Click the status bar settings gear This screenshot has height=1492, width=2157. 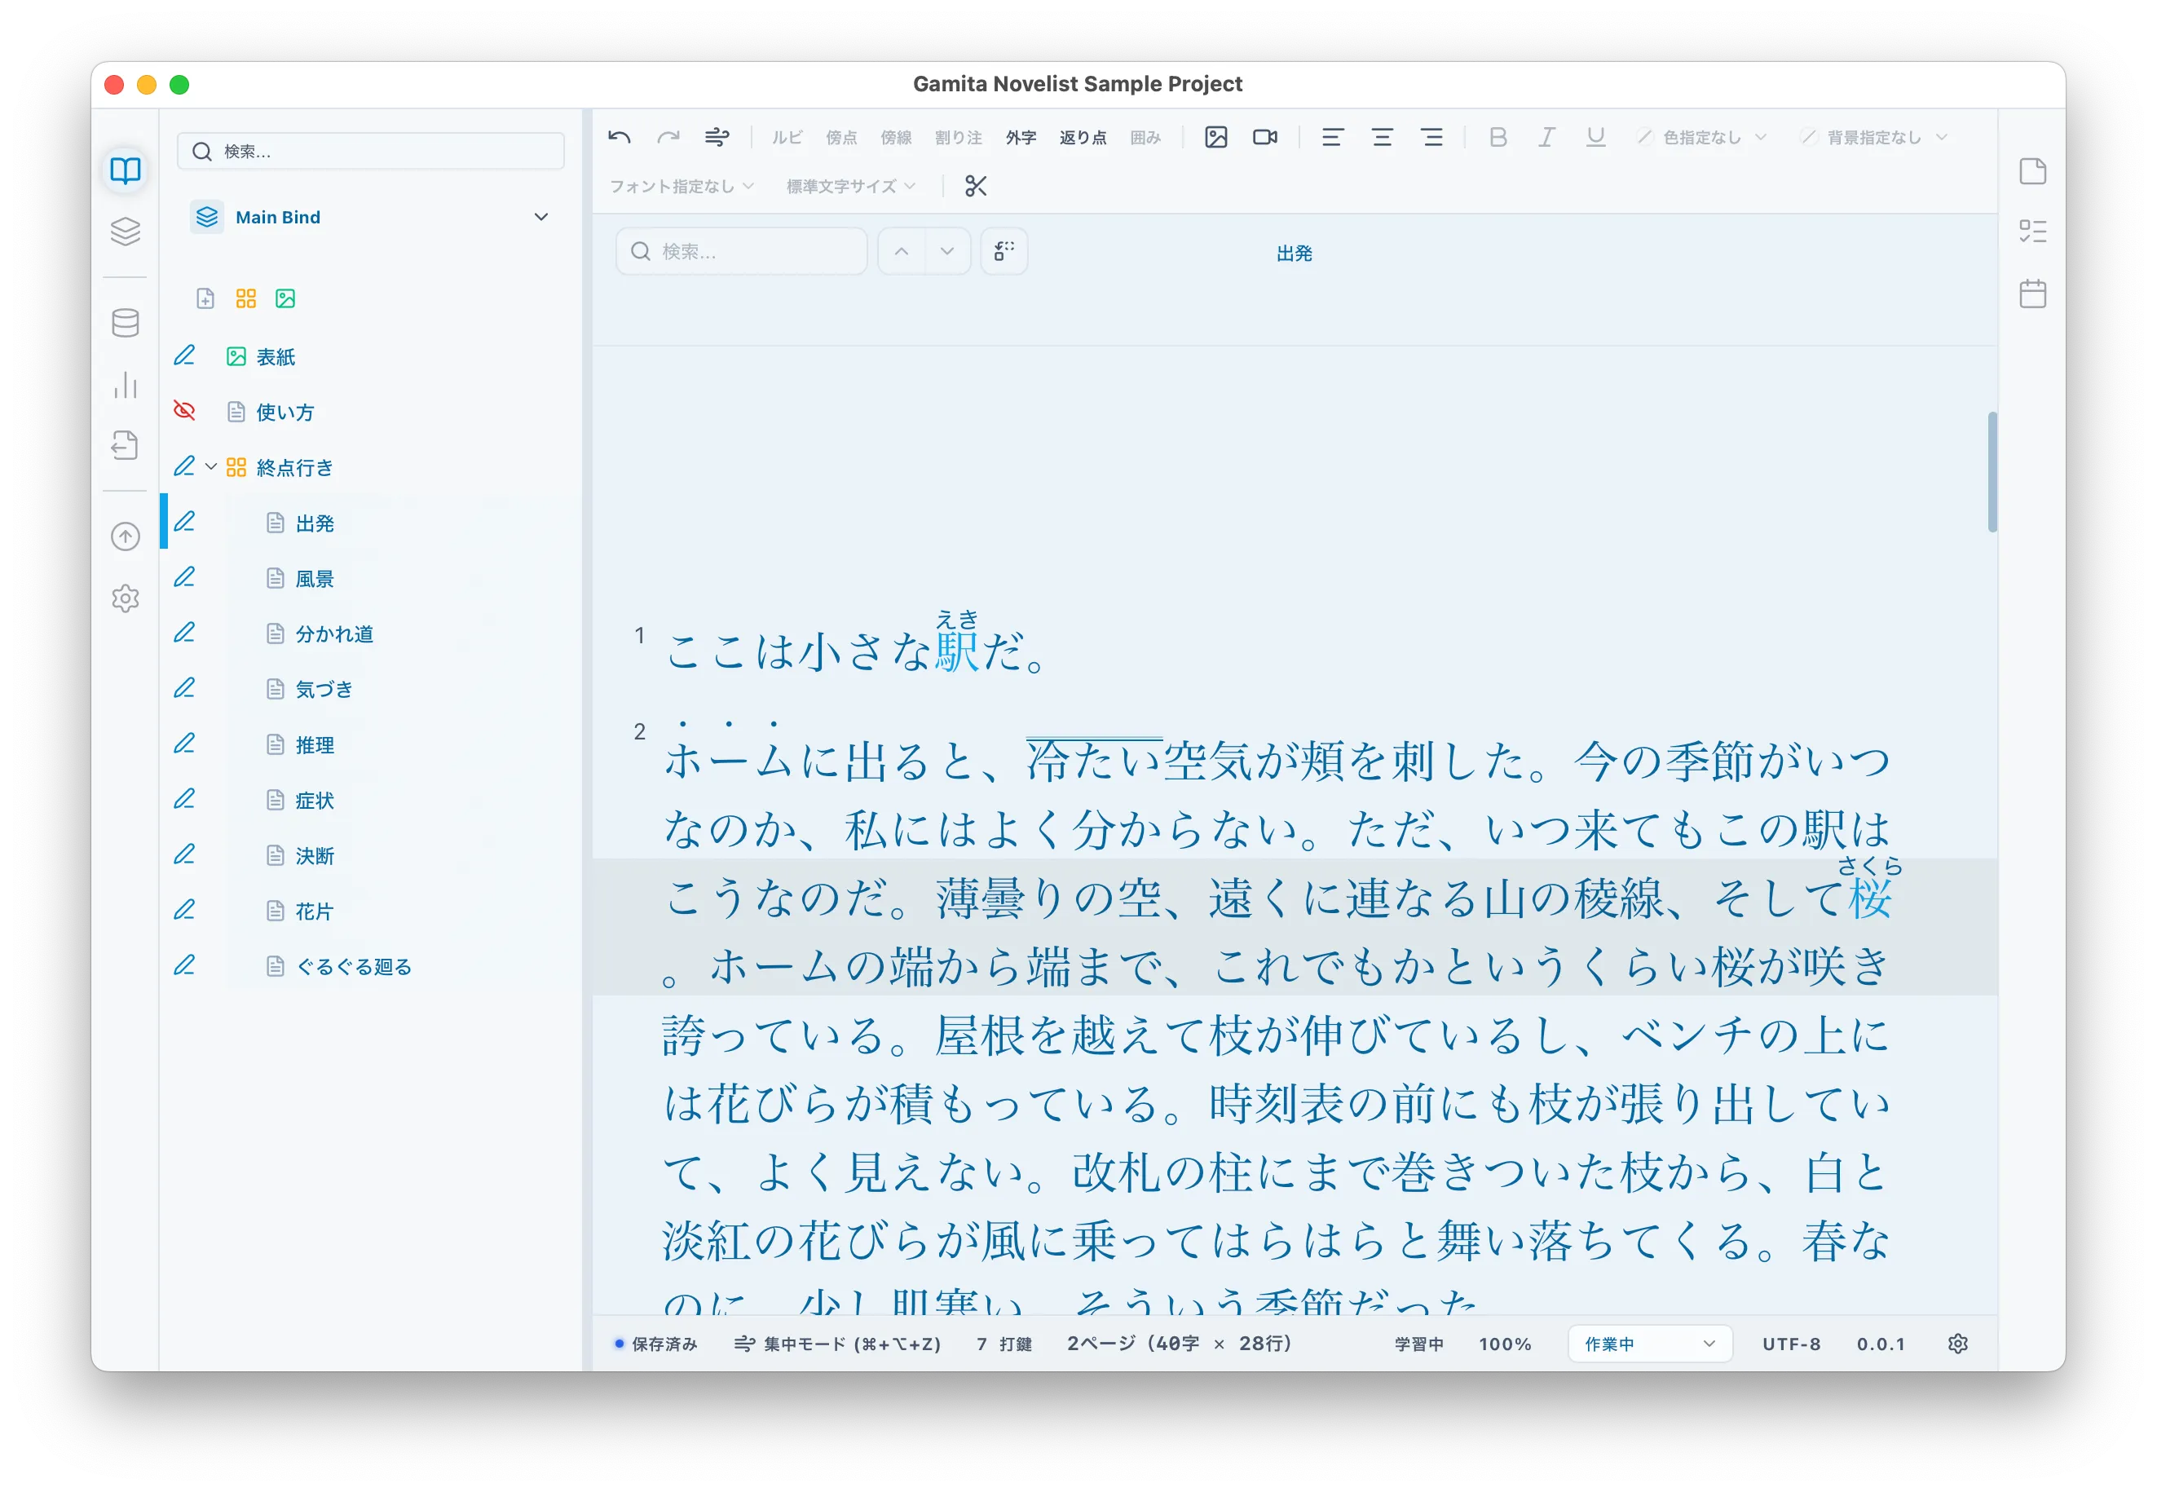click(x=1958, y=1344)
